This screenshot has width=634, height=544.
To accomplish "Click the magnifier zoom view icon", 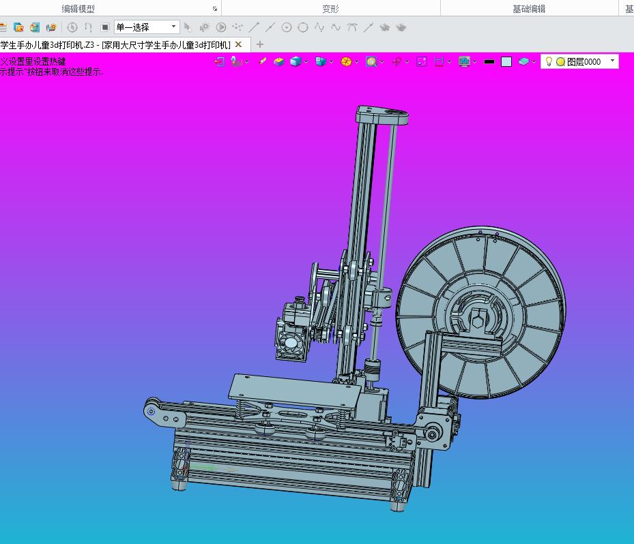I will [x=371, y=61].
